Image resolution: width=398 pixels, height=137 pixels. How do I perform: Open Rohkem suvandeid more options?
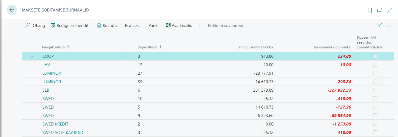225,25
